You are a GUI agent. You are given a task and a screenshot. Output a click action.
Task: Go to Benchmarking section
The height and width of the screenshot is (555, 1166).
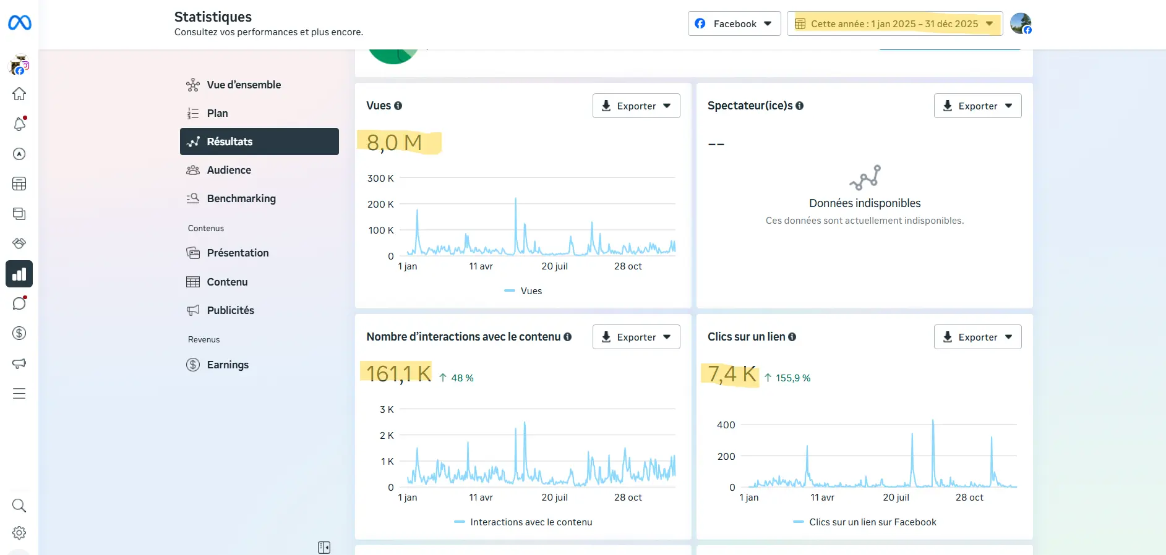tap(241, 198)
